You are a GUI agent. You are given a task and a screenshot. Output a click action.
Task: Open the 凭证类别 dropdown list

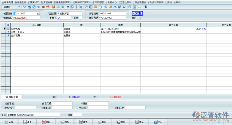pos(80,13)
